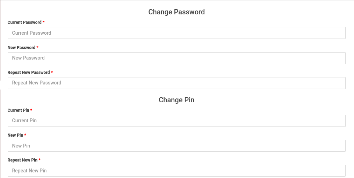The width and height of the screenshot is (354, 178).
Task: Click into the Current Pin field
Action: pyautogui.click(x=176, y=121)
